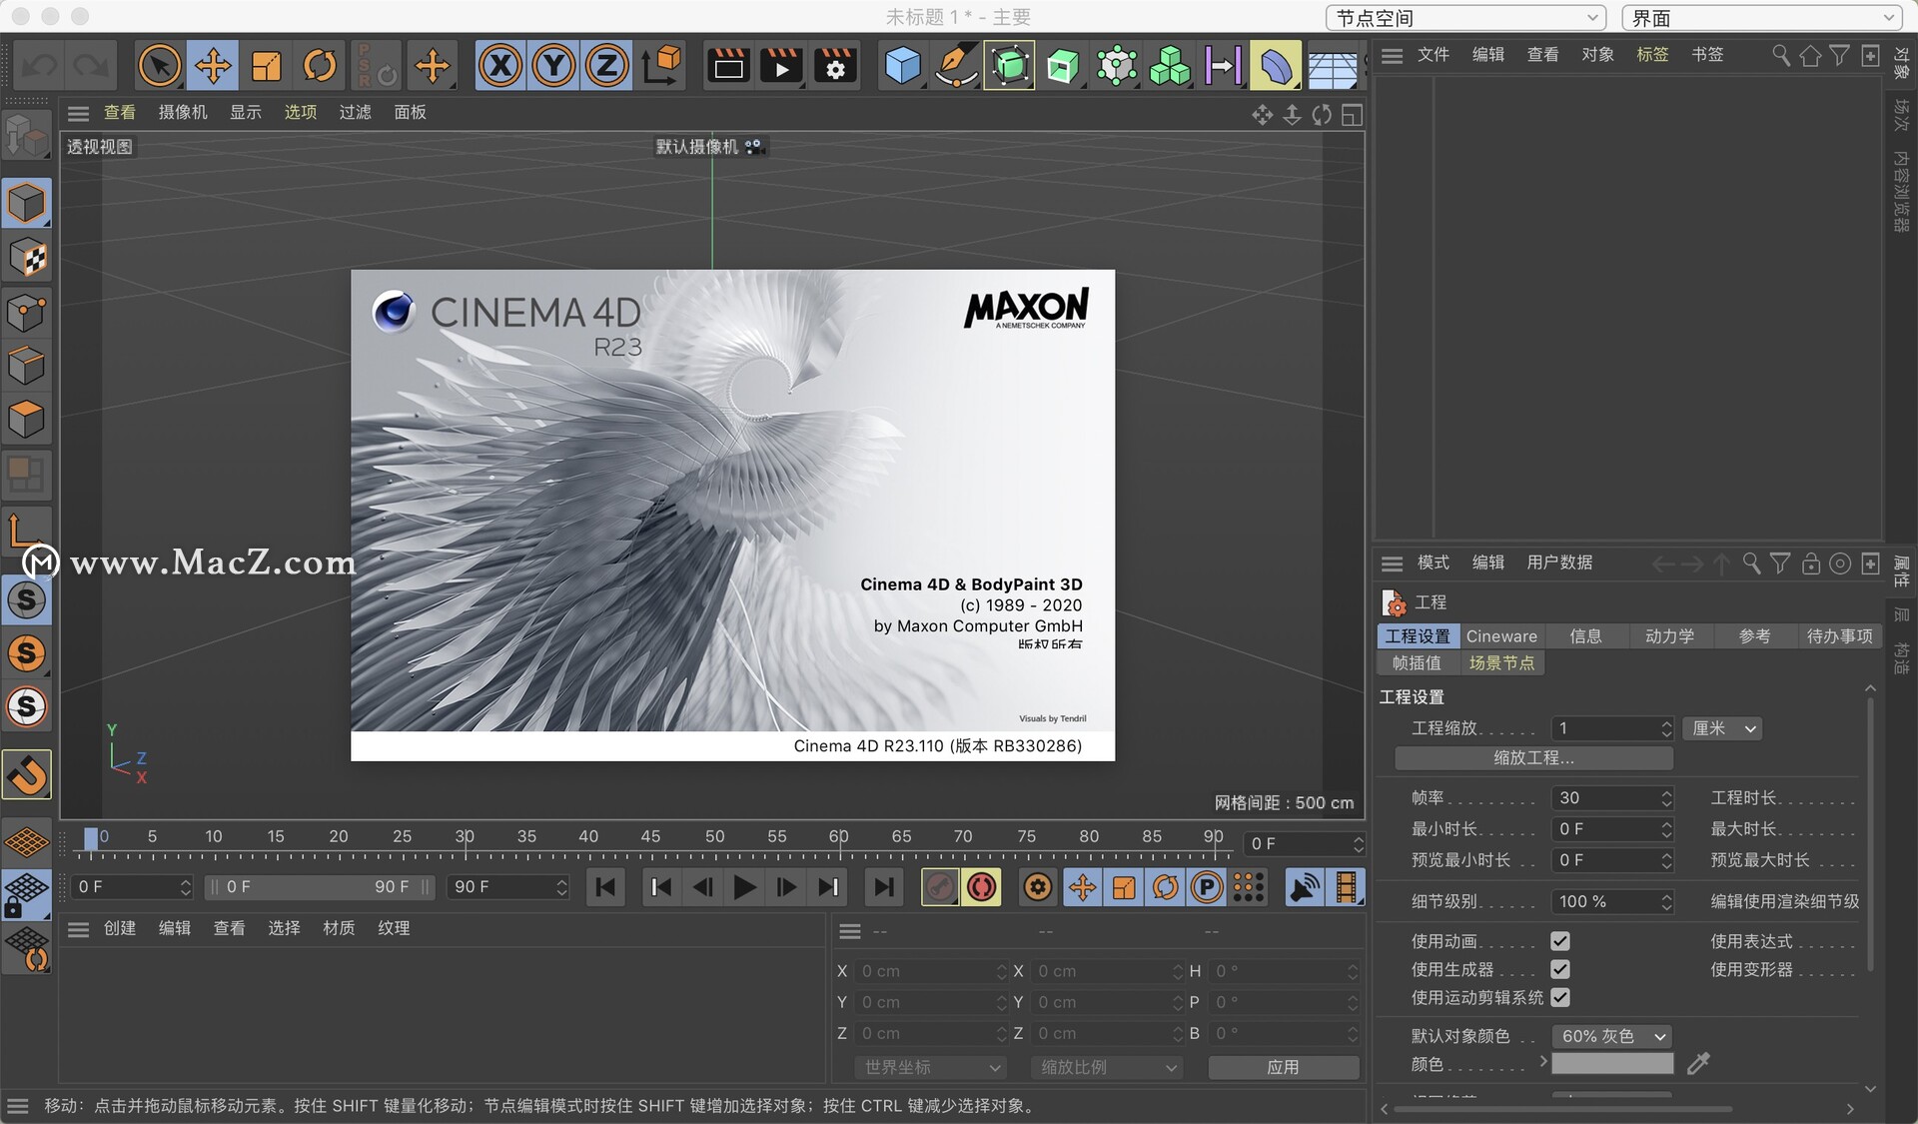Go to end of animation
Image resolution: width=1918 pixels, height=1124 pixels.
[884, 887]
